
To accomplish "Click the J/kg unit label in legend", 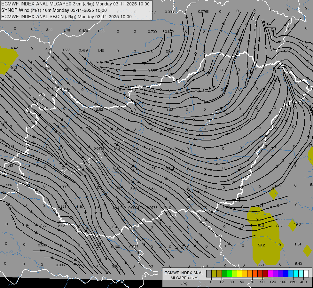I will click(x=184, y=283).
